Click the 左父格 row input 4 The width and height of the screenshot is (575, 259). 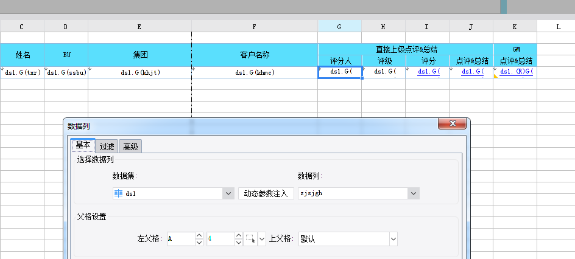[x=220, y=239]
